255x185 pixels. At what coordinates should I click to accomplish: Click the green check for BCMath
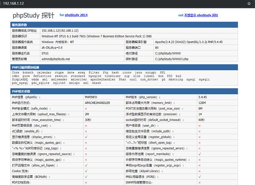[86, 177]
